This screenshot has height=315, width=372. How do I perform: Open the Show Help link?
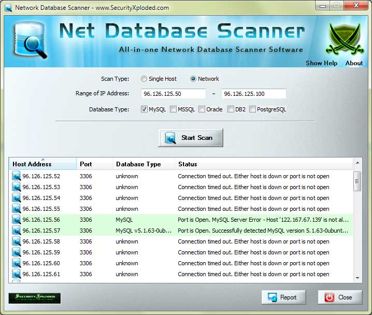click(321, 63)
